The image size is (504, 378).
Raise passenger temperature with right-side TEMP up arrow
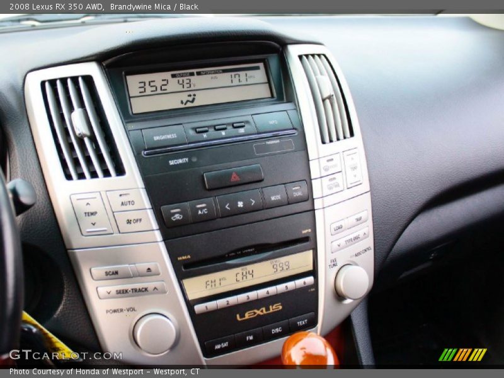(352, 159)
